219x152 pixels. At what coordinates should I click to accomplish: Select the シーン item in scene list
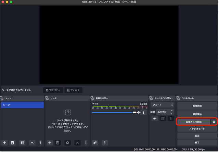pyautogui.click(x=22, y=105)
